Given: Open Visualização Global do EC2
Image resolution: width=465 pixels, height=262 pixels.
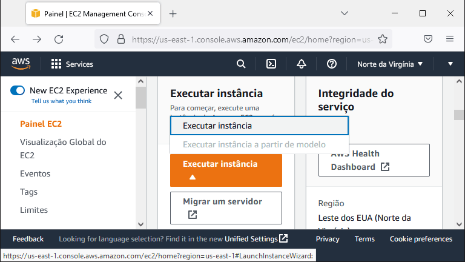Looking at the screenshot, I should (63, 149).
